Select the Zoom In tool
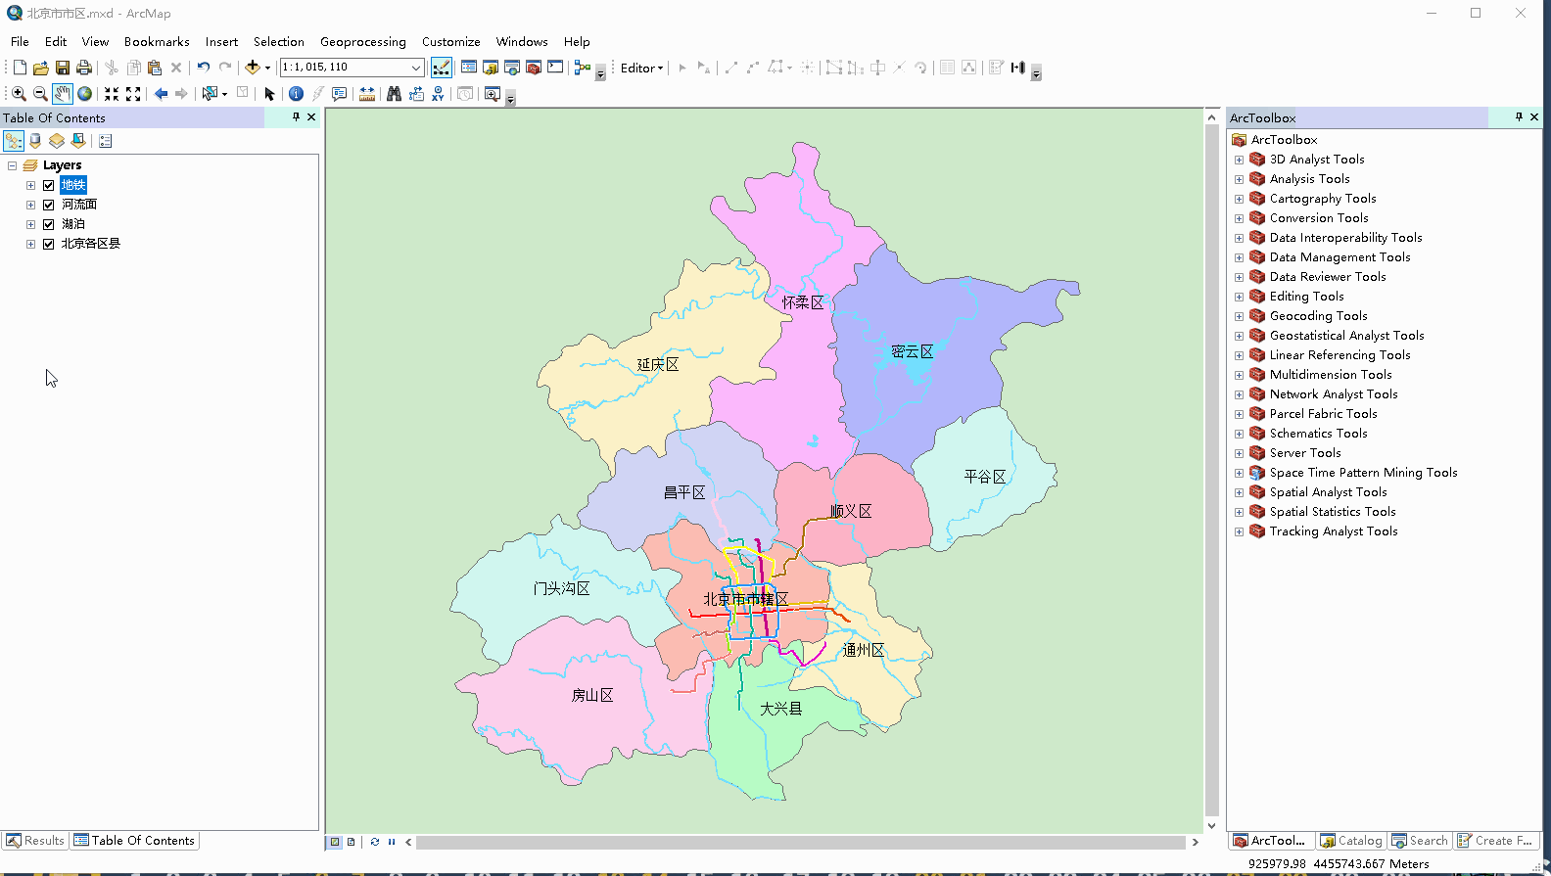Viewport: 1551px width, 876px height. (x=19, y=94)
